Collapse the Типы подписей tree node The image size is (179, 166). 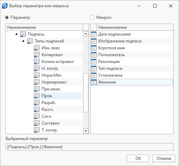tap(23, 41)
